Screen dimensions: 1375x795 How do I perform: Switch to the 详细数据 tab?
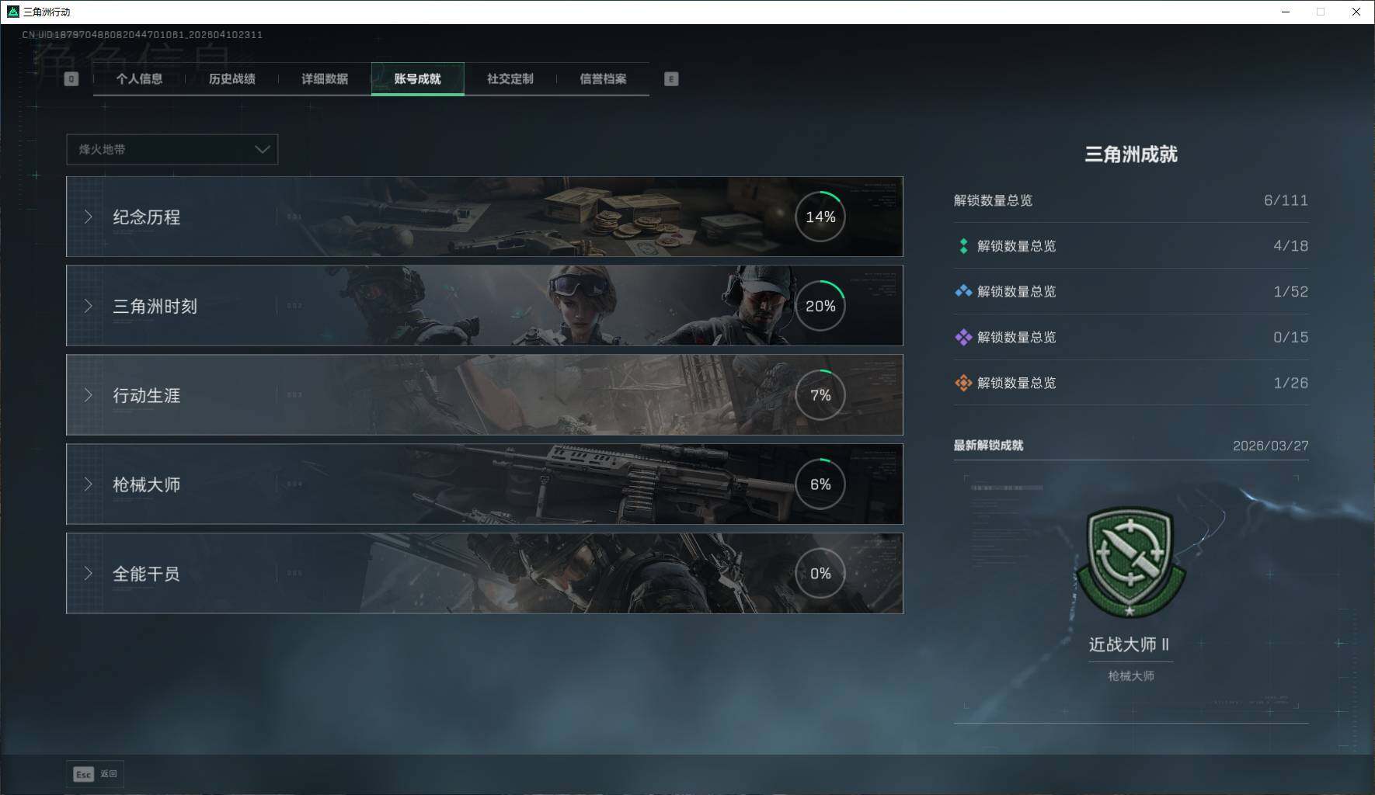pos(325,79)
